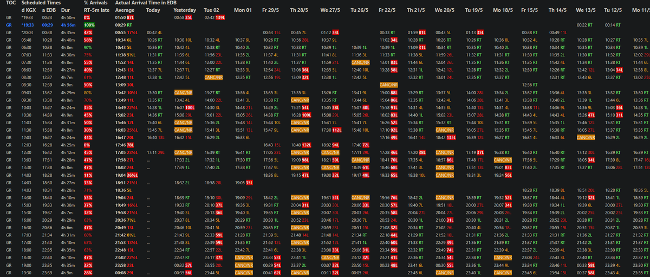The width and height of the screenshot is (650, 277).
Task: Click the 'Tue 02' column header
Action: click(211, 10)
